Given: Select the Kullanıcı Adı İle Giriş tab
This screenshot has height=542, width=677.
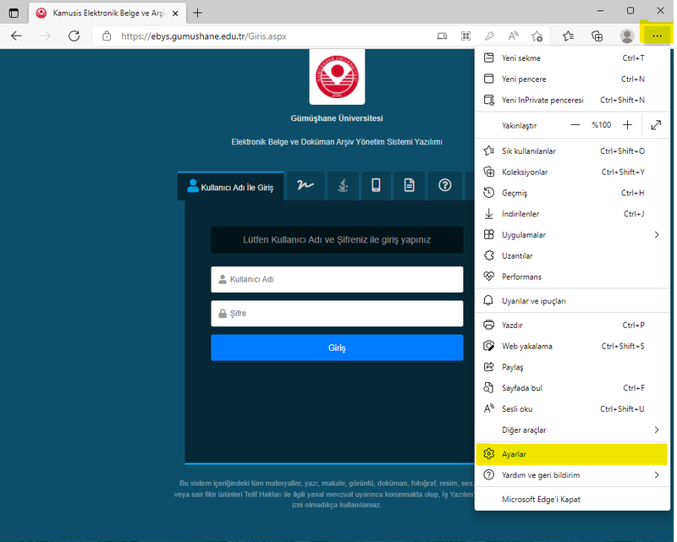Looking at the screenshot, I should coord(231,186).
